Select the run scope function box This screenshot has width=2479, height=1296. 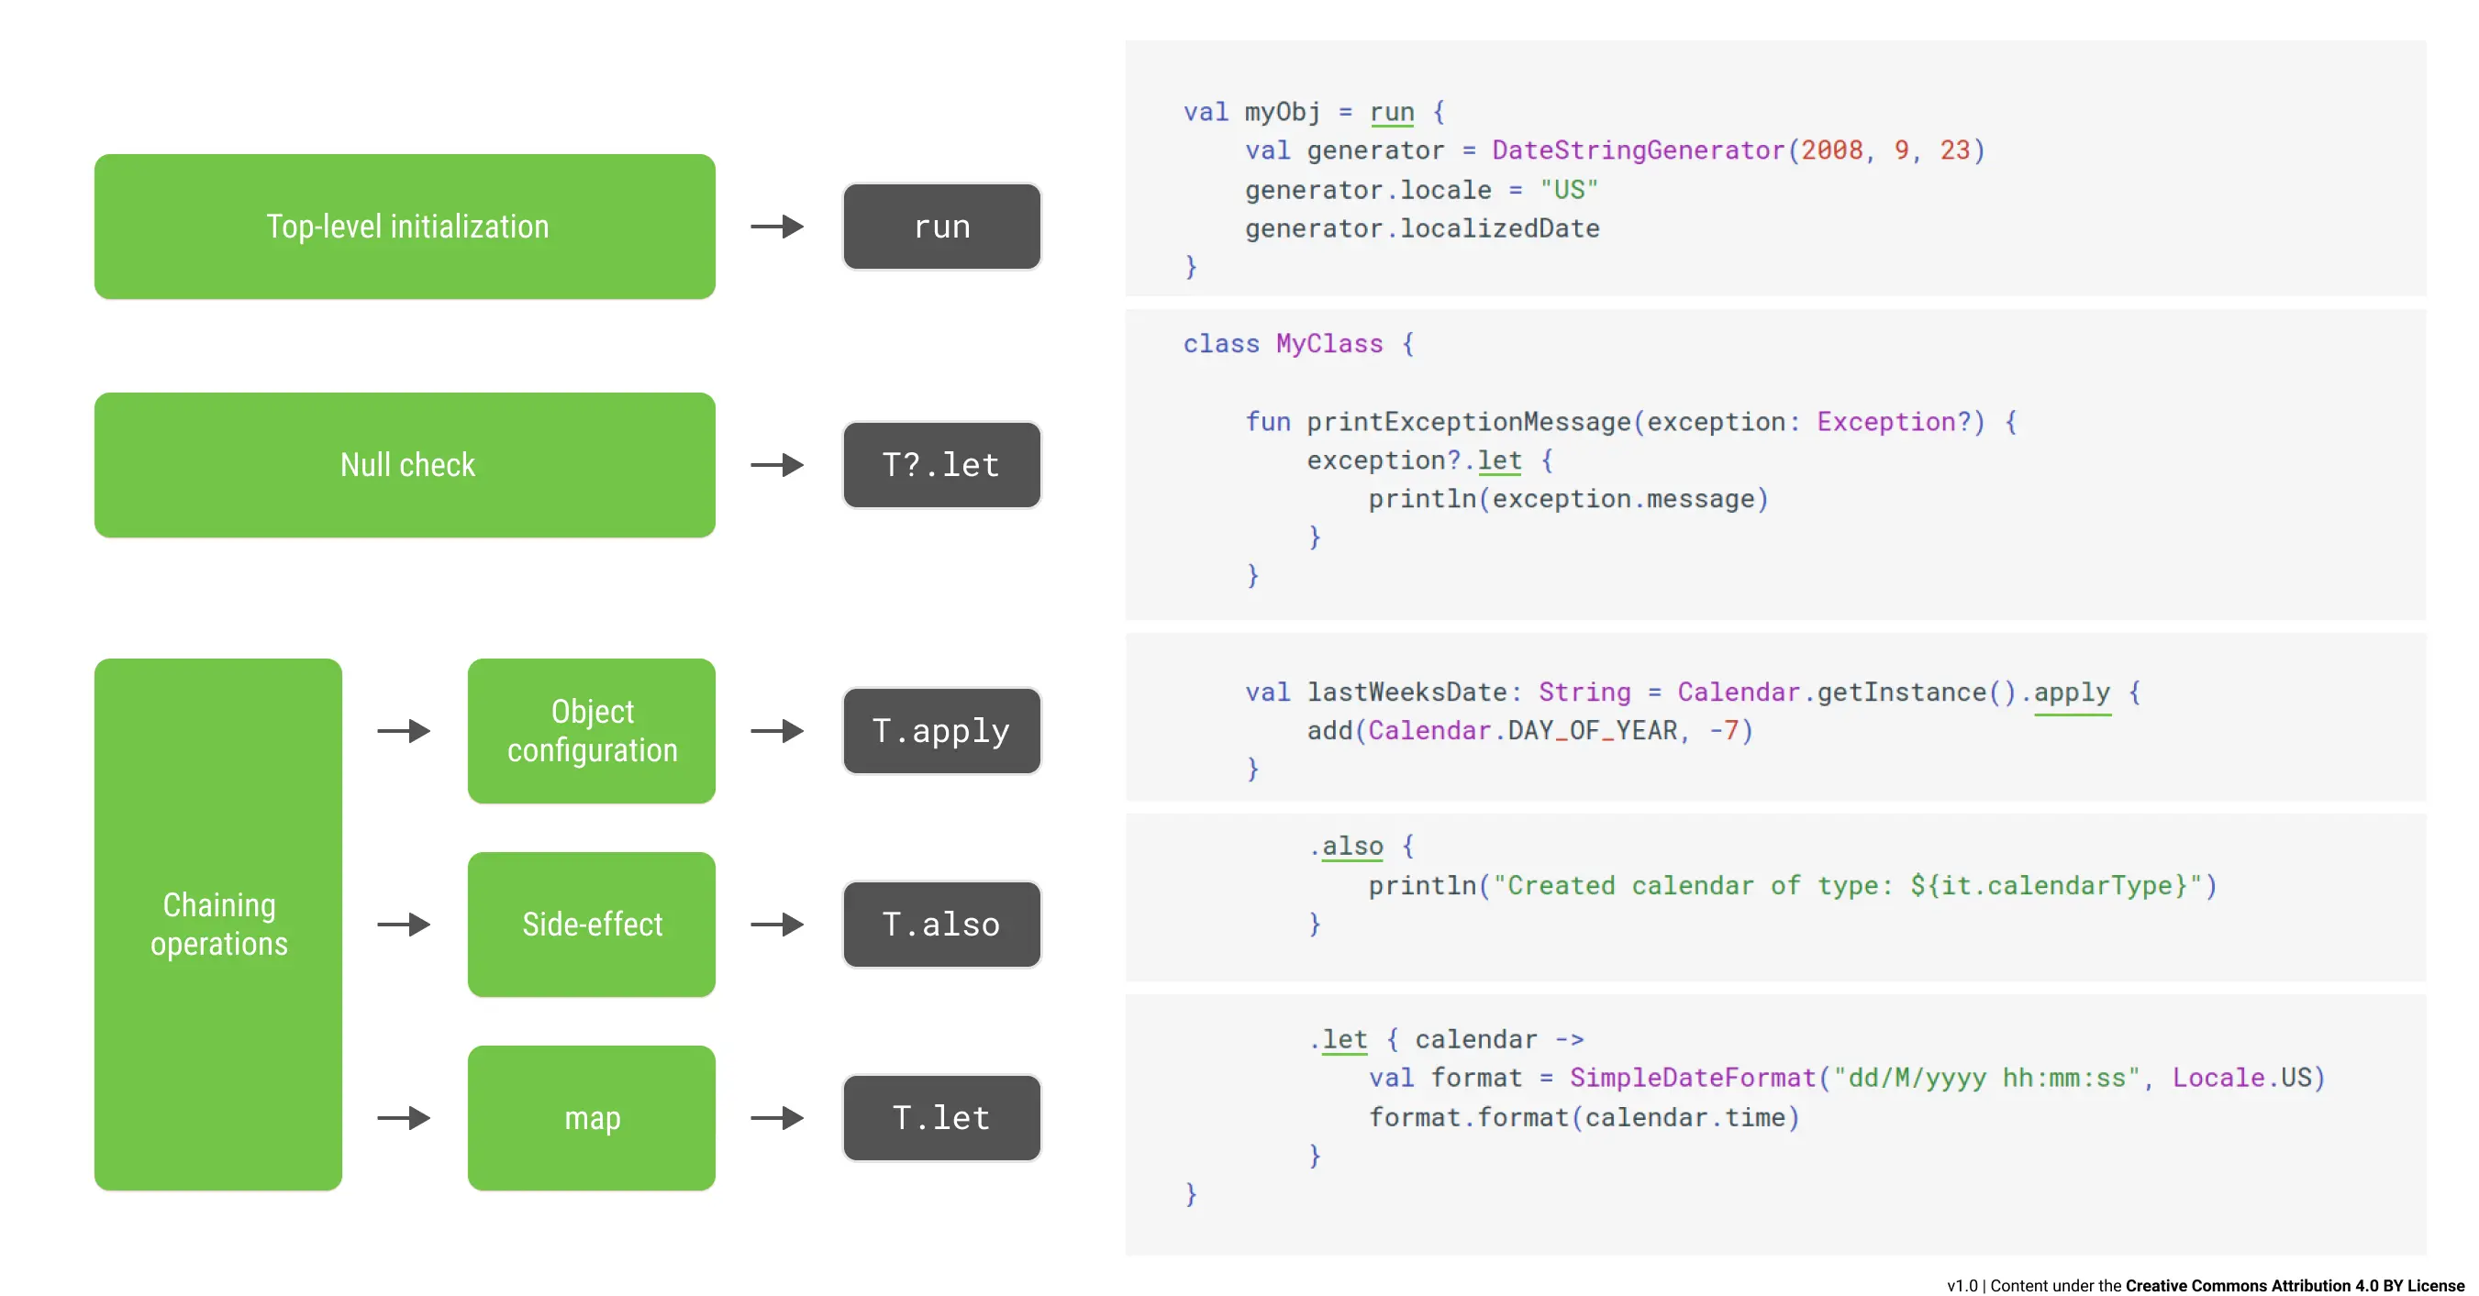tap(941, 227)
